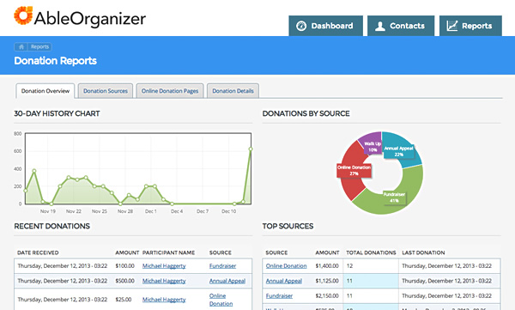Open Michael Haggerty link in $500.00 row
Image resolution: width=515 pixels, height=310 pixels.
point(164,281)
